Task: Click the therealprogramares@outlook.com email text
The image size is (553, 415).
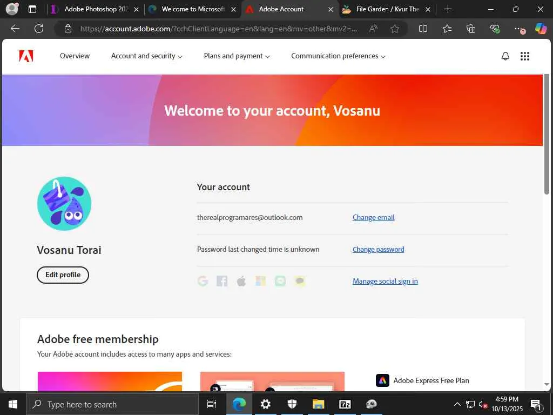Action: (249, 217)
